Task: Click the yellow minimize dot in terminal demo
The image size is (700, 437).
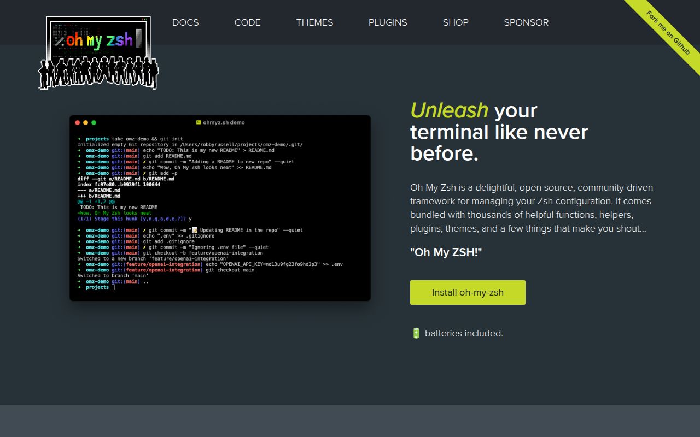Action: click(86, 123)
